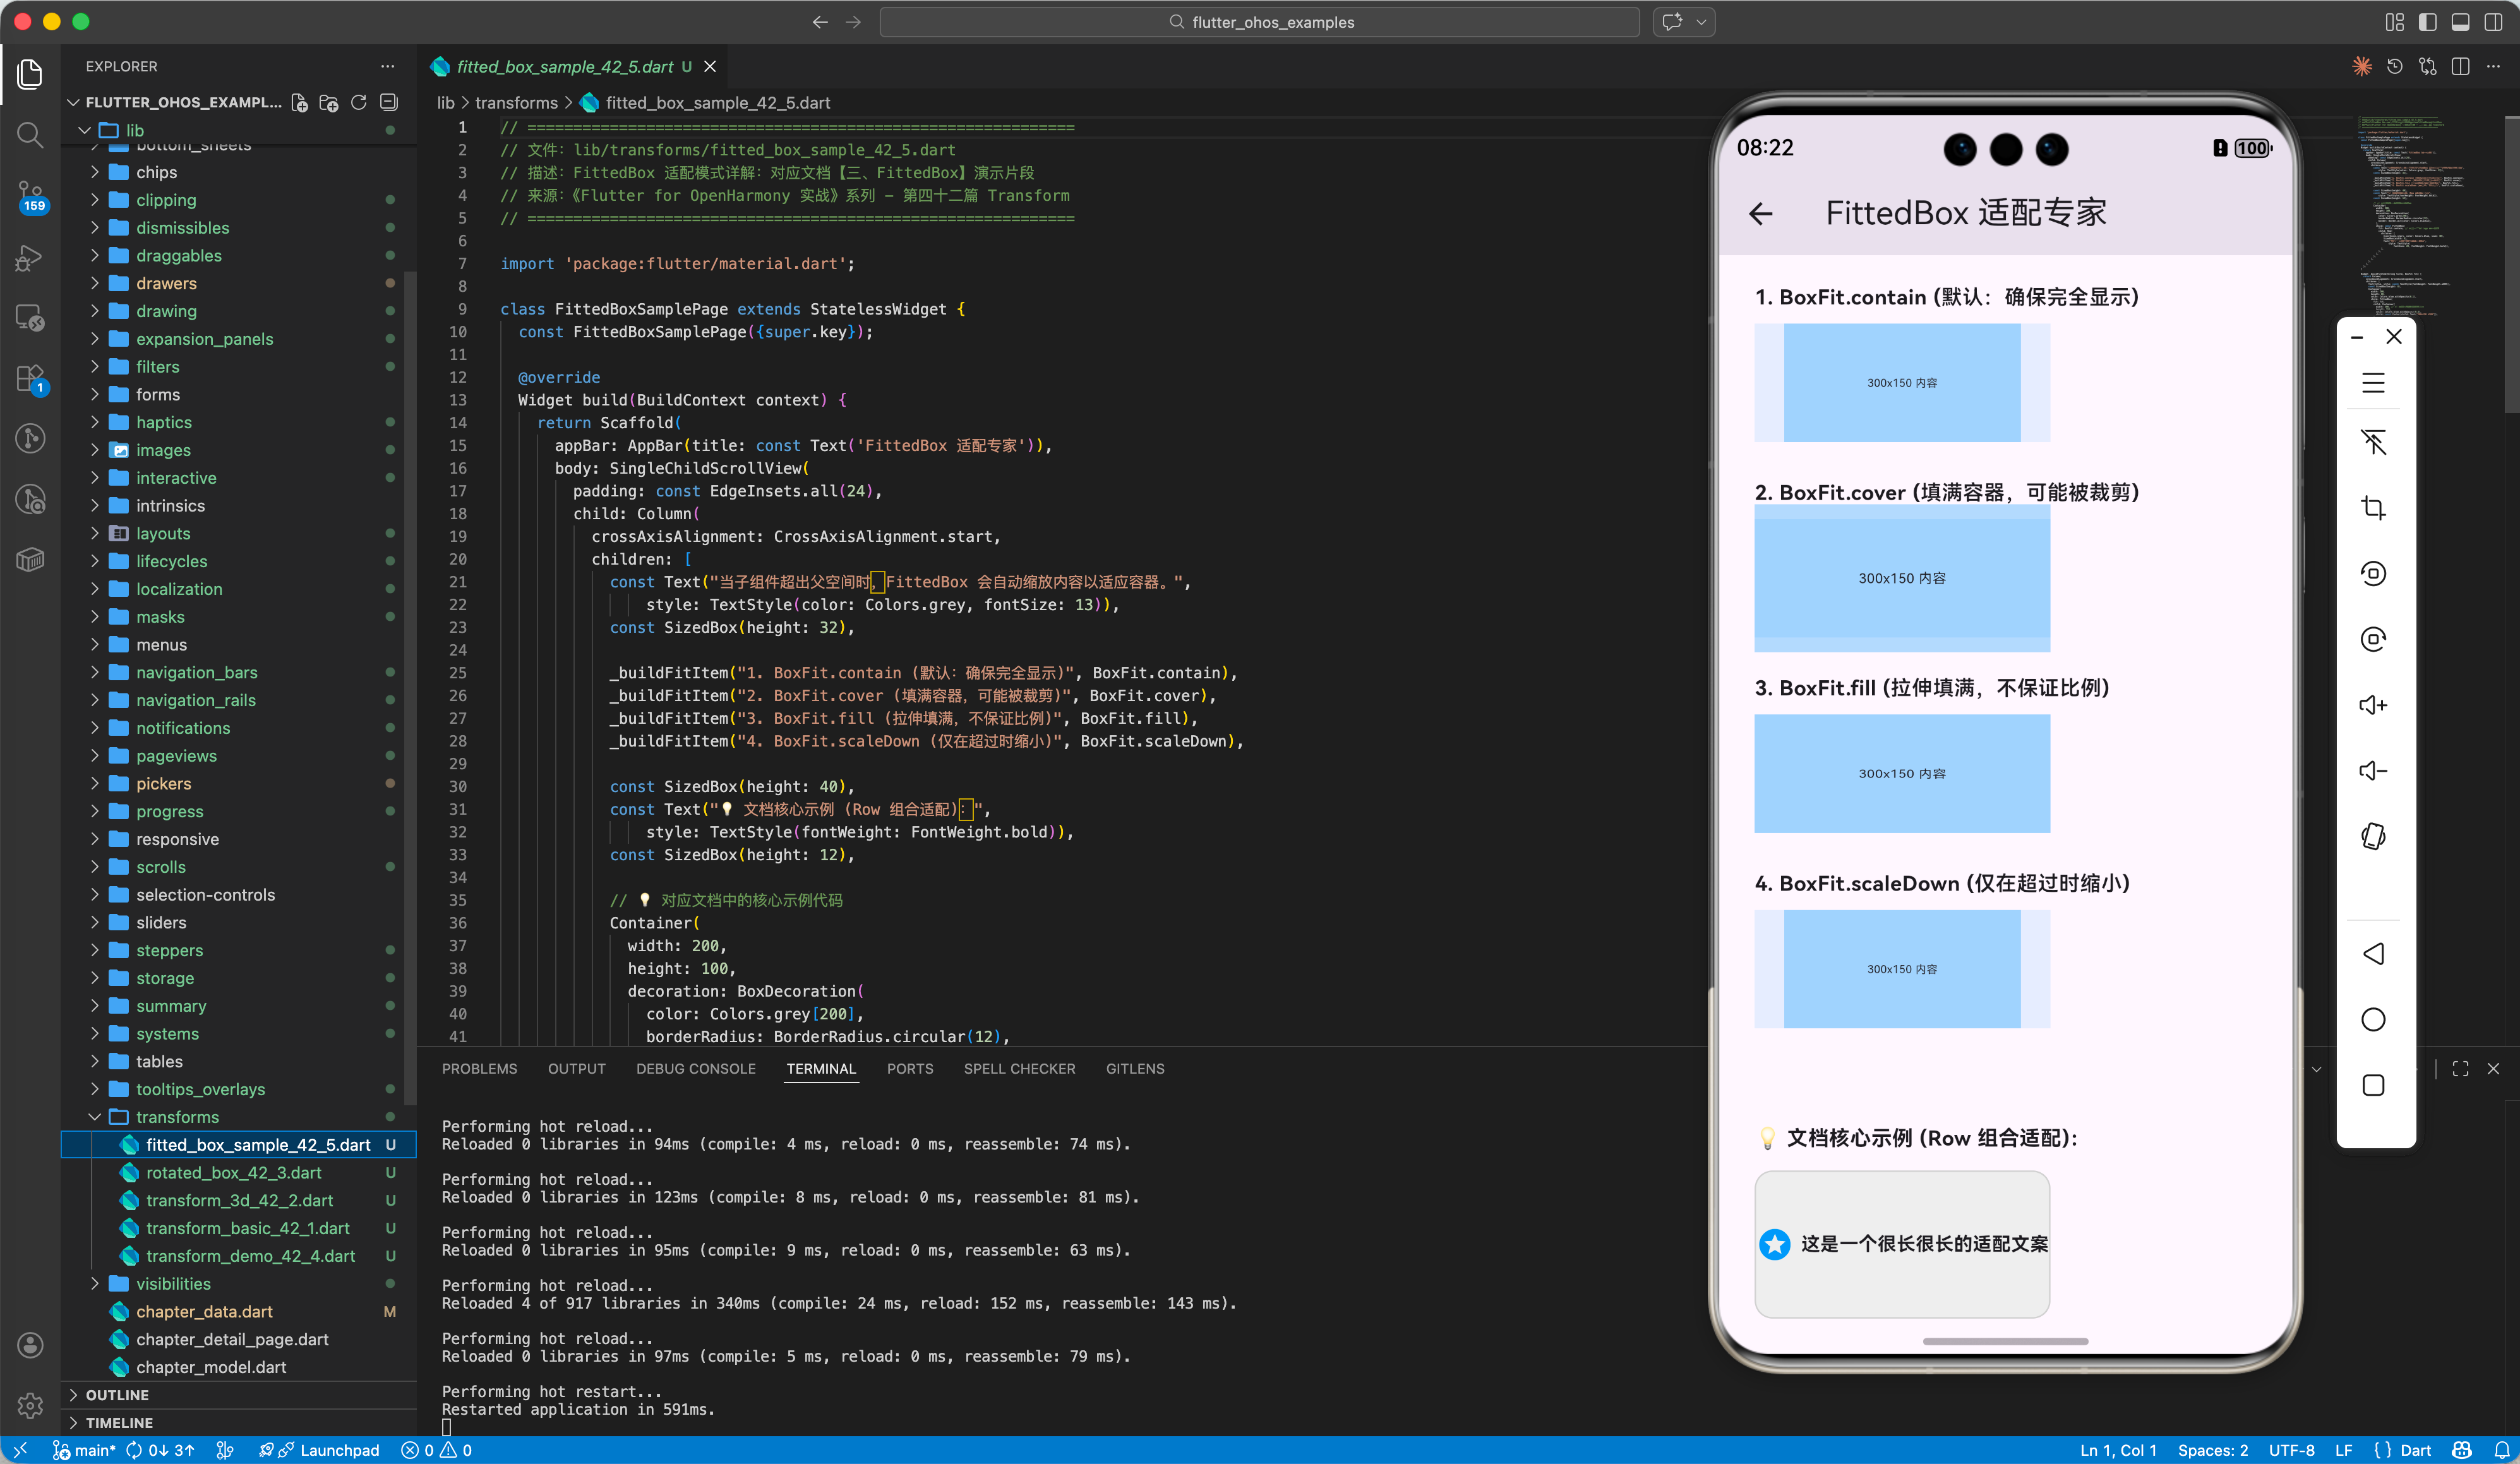Tap the emulator Home circle button
This screenshot has height=1464, width=2520.
point(2373,1020)
